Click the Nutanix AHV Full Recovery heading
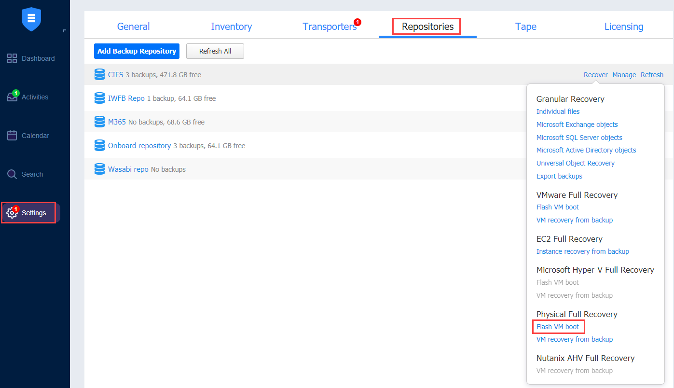The width and height of the screenshot is (674, 388). pos(585,358)
